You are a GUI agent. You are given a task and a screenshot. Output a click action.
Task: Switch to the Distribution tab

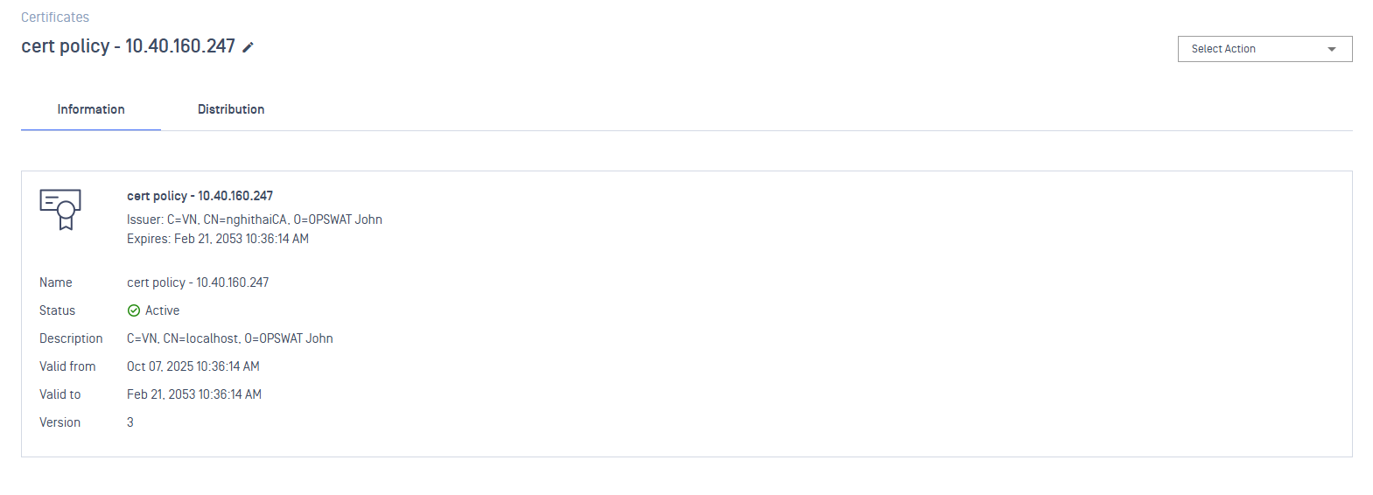click(x=231, y=109)
